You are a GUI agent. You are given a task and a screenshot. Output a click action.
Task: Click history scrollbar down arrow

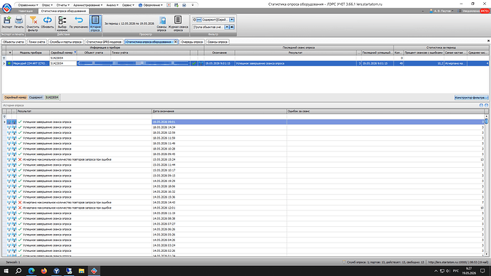coord(486,255)
